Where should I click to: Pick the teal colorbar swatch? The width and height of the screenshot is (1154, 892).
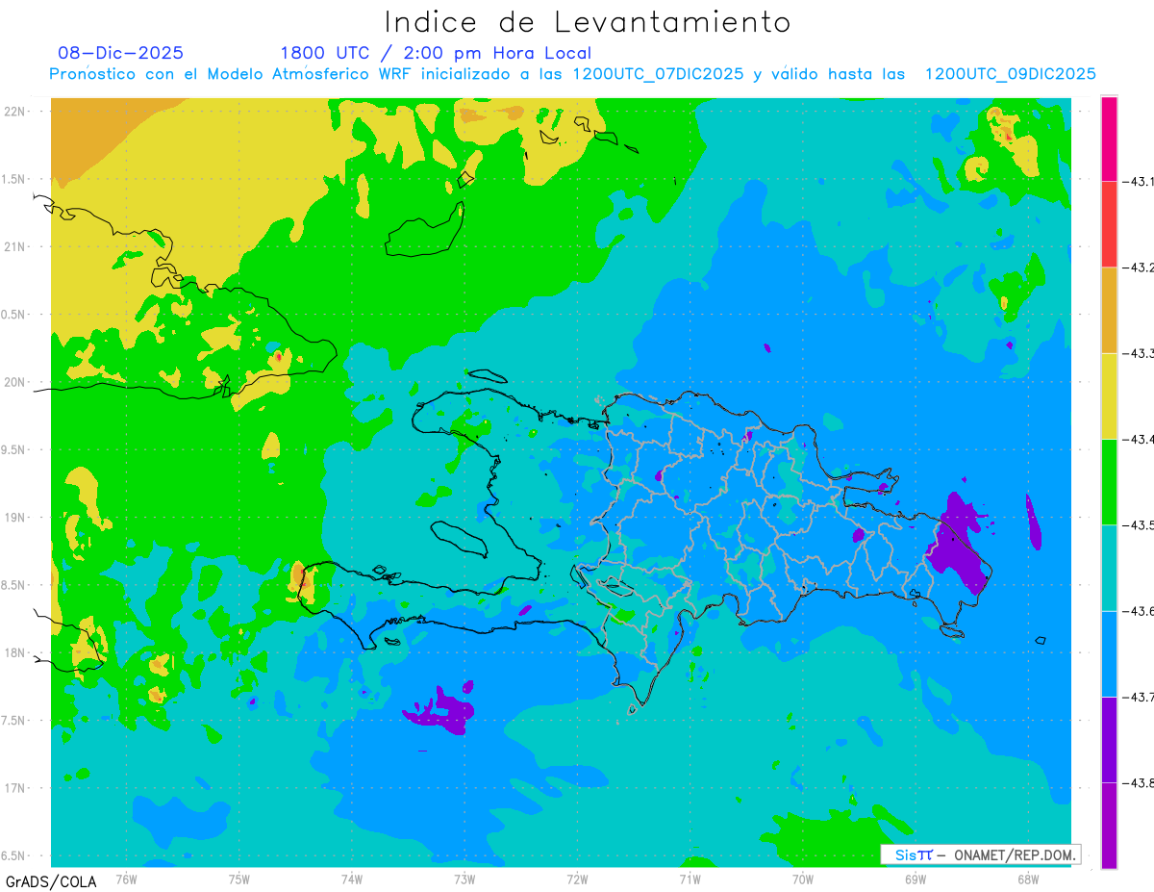(x=1109, y=568)
